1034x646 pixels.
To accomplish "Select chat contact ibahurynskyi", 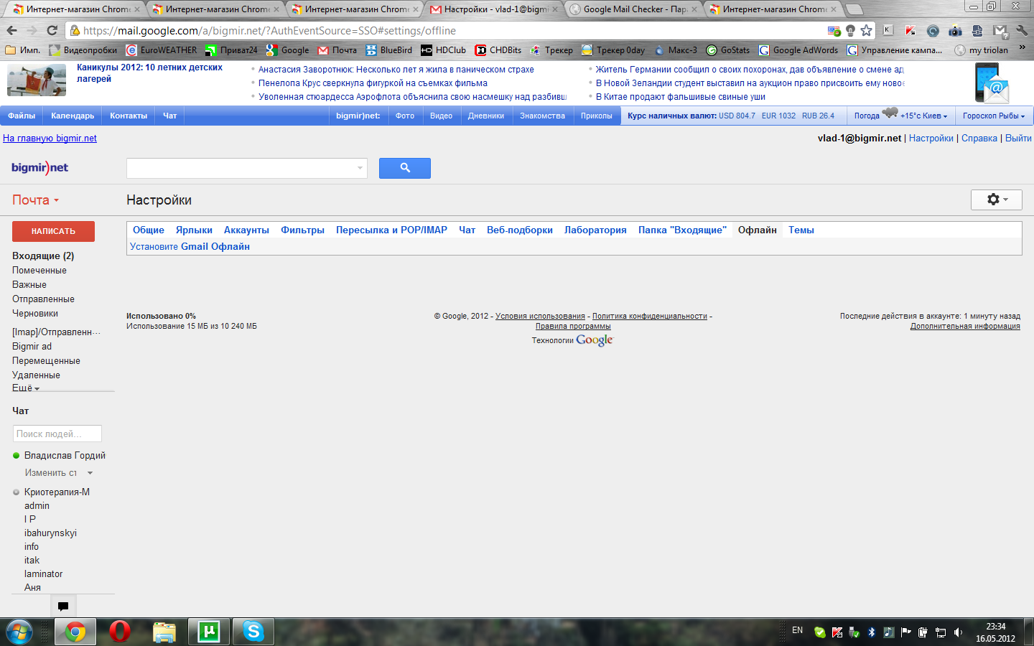I will (x=50, y=533).
